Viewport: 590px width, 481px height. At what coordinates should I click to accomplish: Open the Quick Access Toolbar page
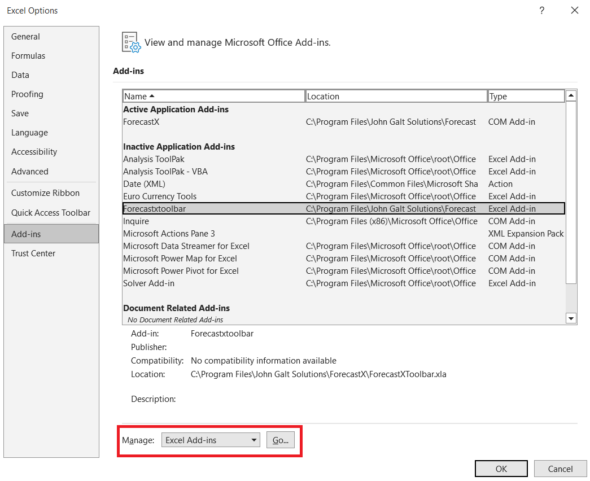pyautogui.click(x=50, y=213)
